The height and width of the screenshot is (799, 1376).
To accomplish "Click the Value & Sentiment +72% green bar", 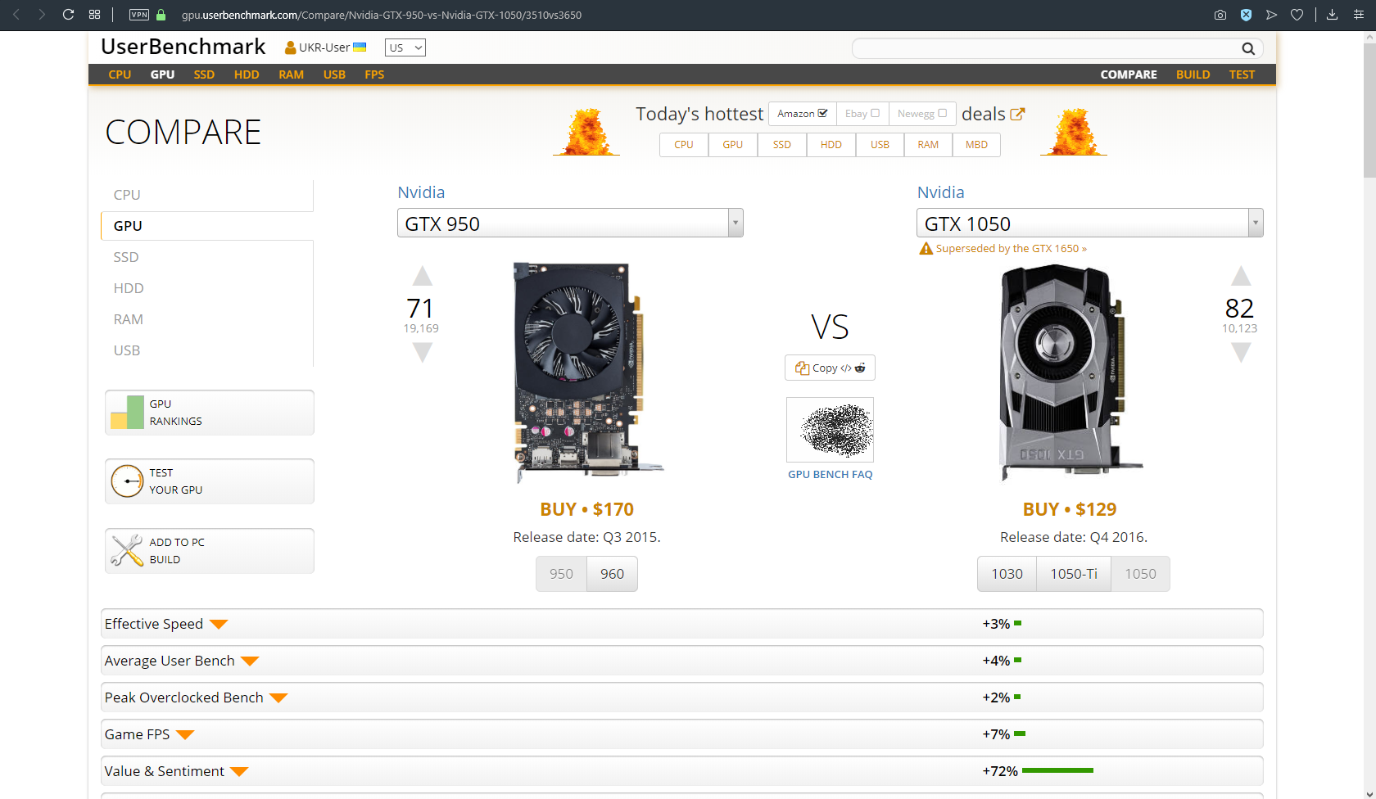I will 1057,770.
